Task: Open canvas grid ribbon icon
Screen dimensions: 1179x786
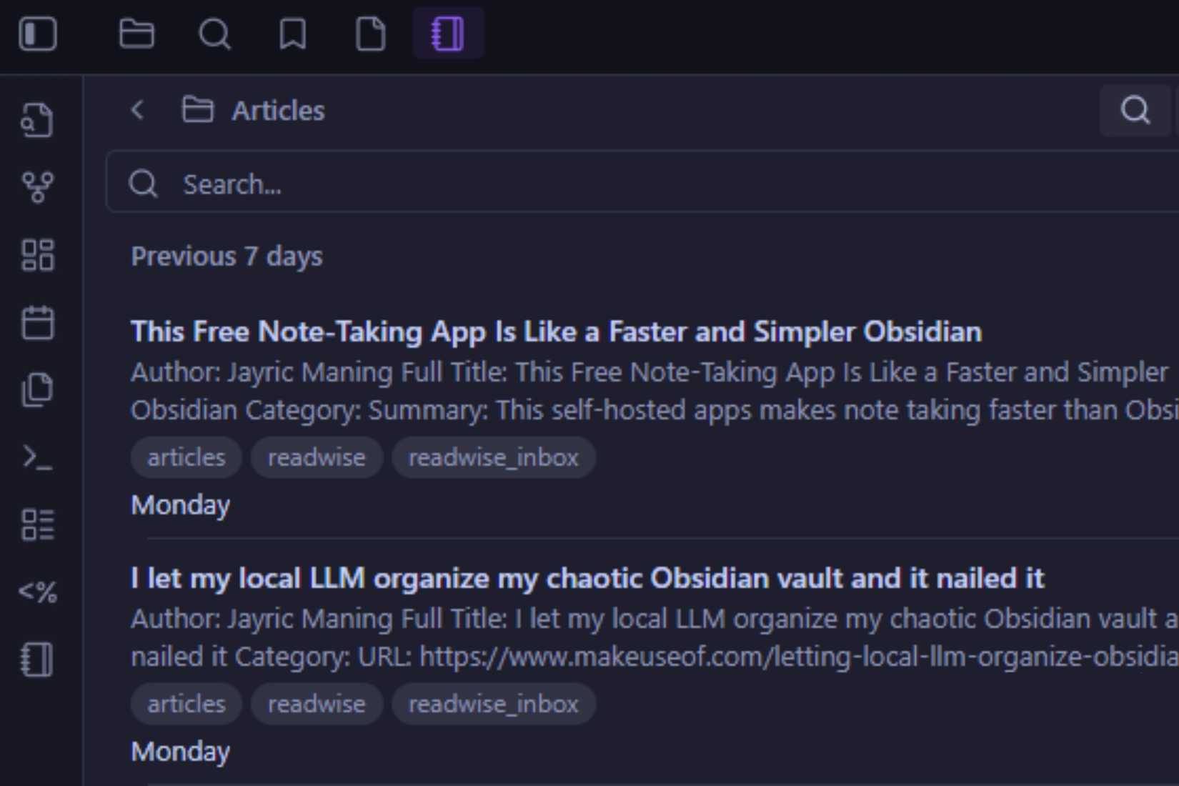Action: coord(37,255)
